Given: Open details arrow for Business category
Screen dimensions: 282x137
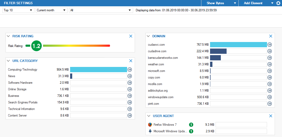Looking at the screenshot, I should (x=130, y=96).
